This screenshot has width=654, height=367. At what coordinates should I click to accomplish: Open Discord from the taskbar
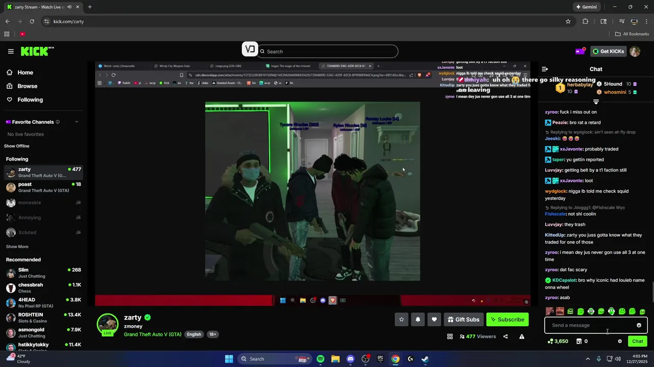pos(350,359)
